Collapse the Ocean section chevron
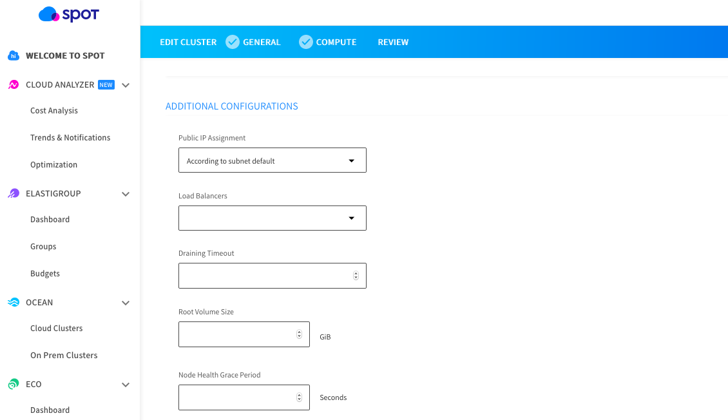The width and height of the screenshot is (728, 420). click(x=126, y=303)
